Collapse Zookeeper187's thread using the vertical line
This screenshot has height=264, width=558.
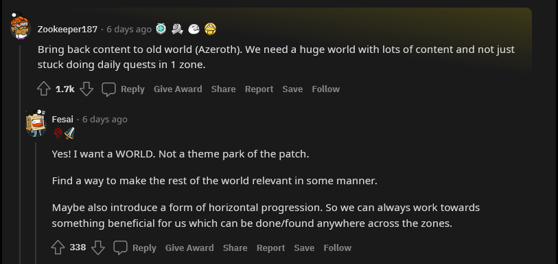point(21,153)
